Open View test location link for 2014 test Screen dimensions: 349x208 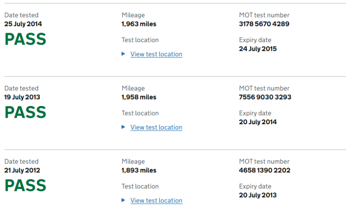pos(156,54)
